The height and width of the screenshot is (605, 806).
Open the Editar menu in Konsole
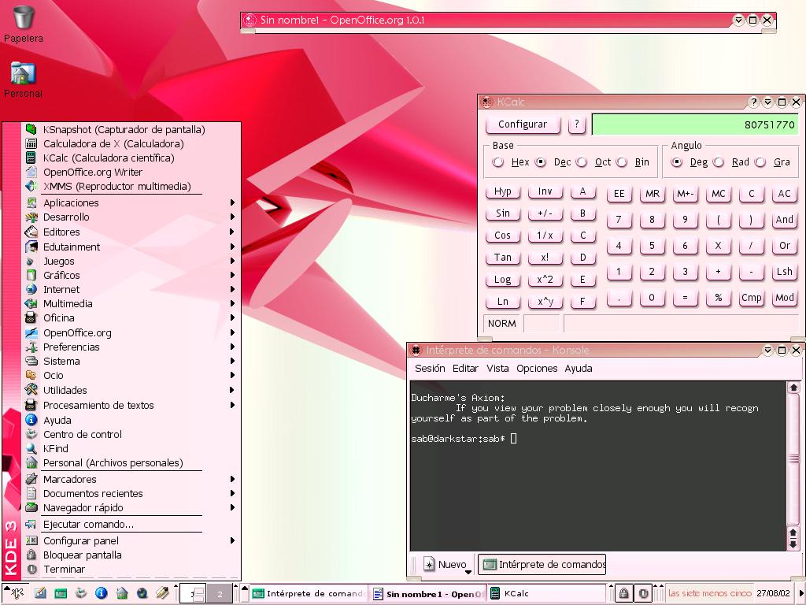point(465,369)
